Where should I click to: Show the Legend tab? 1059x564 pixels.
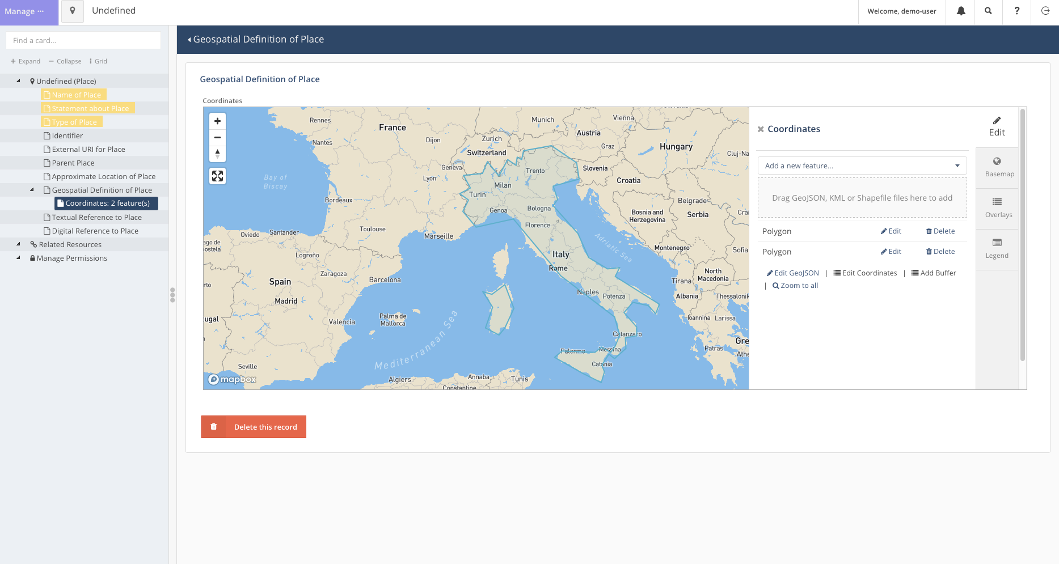(x=997, y=249)
